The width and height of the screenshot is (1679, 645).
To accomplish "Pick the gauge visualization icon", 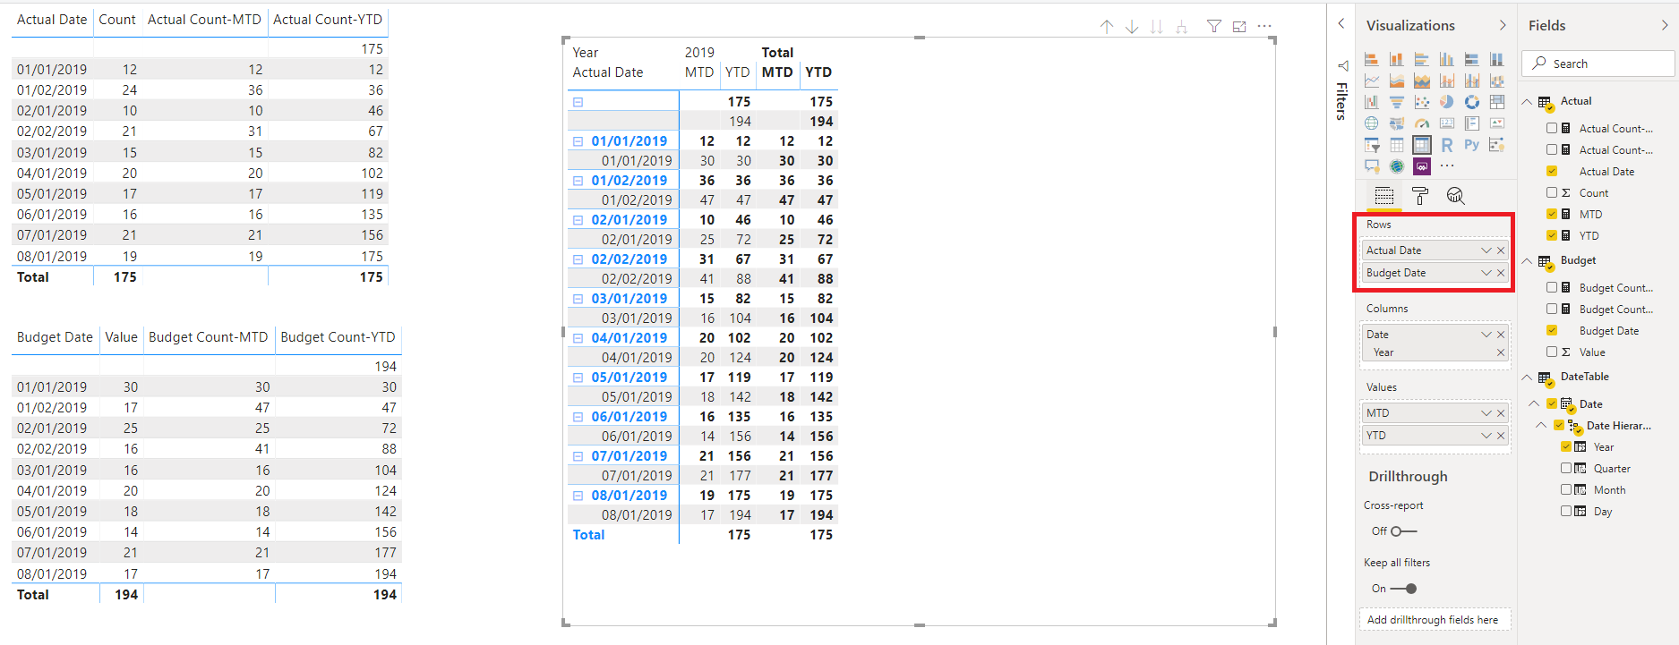I will click(1421, 123).
